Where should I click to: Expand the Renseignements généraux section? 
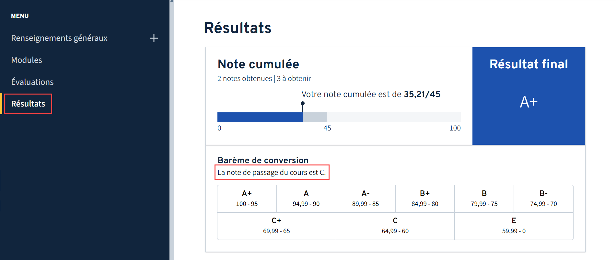click(59, 38)
